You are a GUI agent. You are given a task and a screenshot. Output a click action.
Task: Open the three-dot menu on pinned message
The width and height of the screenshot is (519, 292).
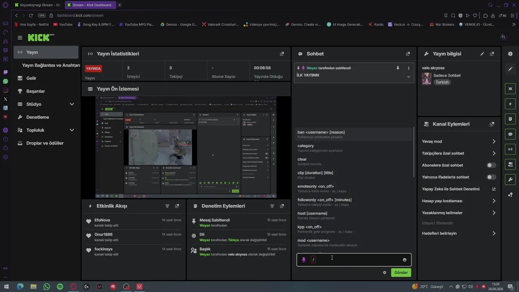tap(408, 68)
